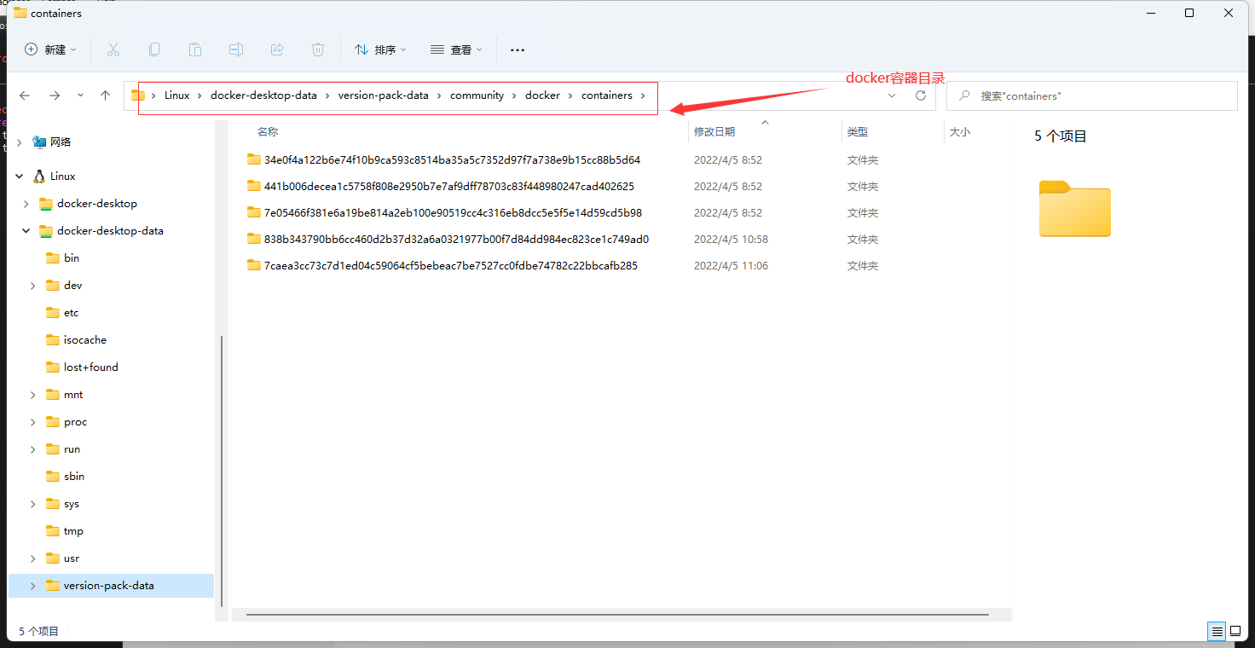Refresh the containers folder
The width and height of the screenshot is (1255, 648).
pyautogui.click(x=921, y=95)
